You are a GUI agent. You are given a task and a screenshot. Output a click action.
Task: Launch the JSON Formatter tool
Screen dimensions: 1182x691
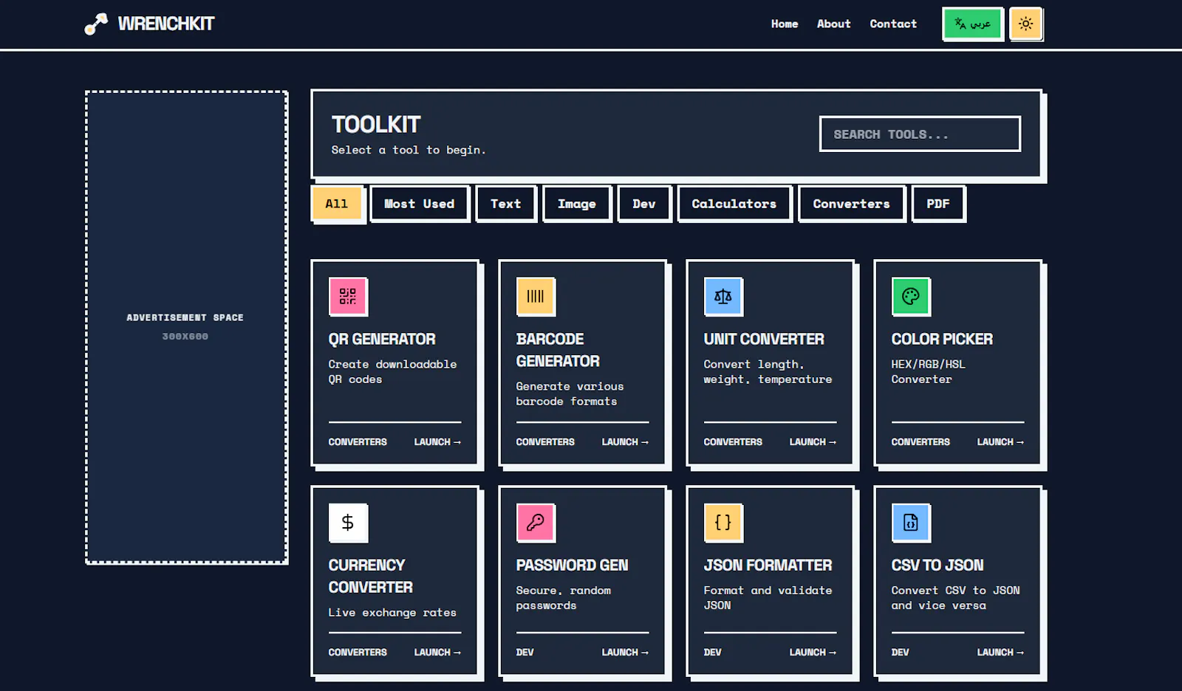(x=813, y=652)
